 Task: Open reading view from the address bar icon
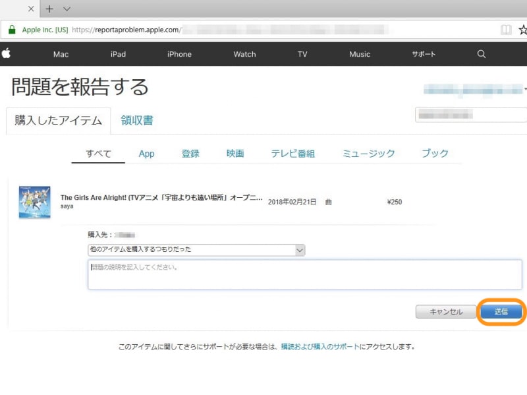coord(505,30)
